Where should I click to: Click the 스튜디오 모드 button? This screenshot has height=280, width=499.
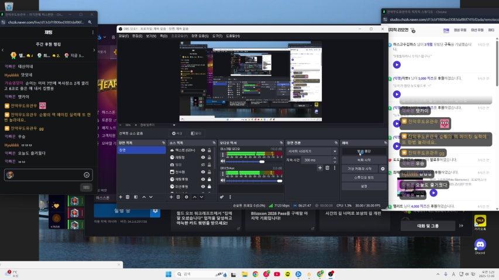click(x=363, y=177)
